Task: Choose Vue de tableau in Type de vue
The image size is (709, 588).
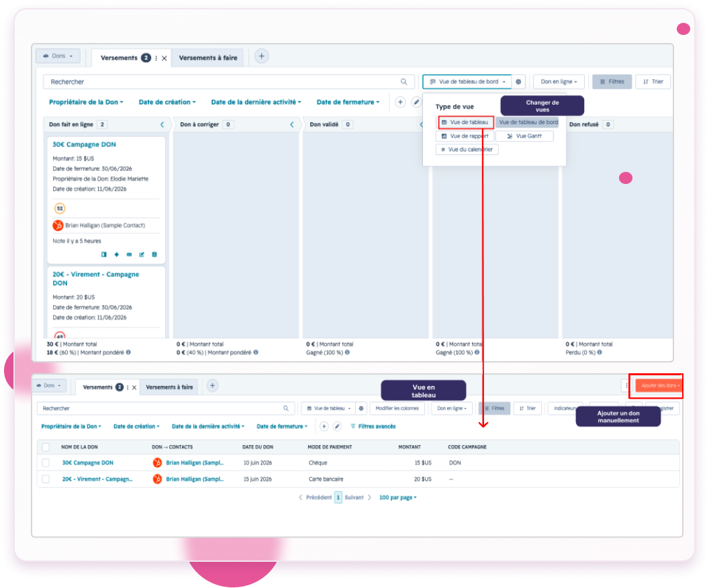Action: (466, 122)
